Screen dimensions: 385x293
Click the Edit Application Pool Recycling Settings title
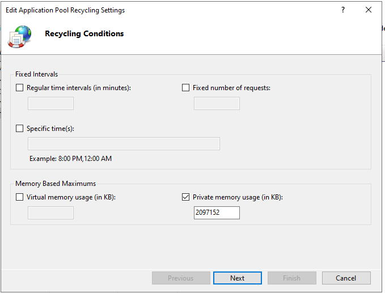pos(65,10)
